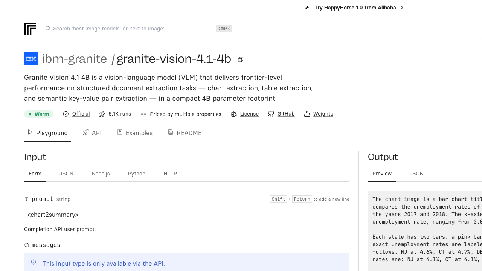Click the granite-vision-4.1-4b model title
The image size is (482, 271).
coord(174,59)
